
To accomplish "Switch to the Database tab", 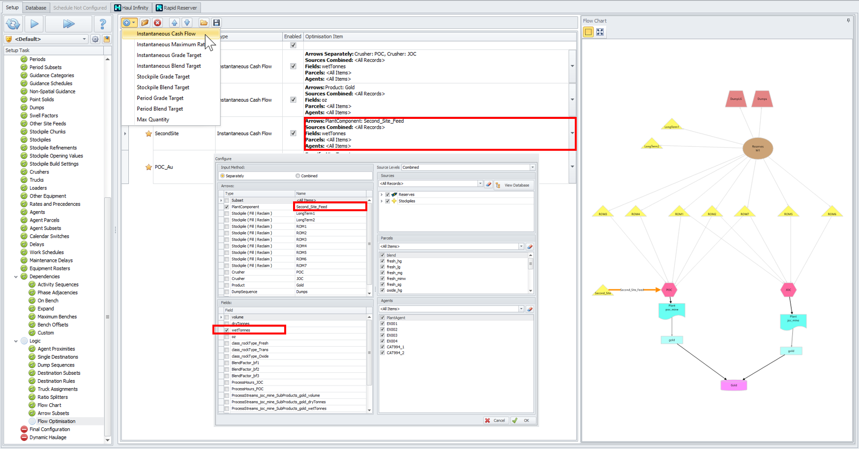I will [36, 8].
